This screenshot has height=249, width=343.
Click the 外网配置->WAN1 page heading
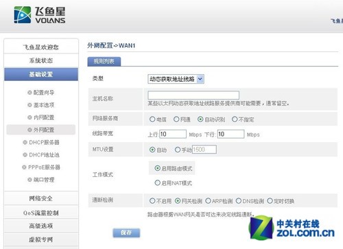pos(111,45)
